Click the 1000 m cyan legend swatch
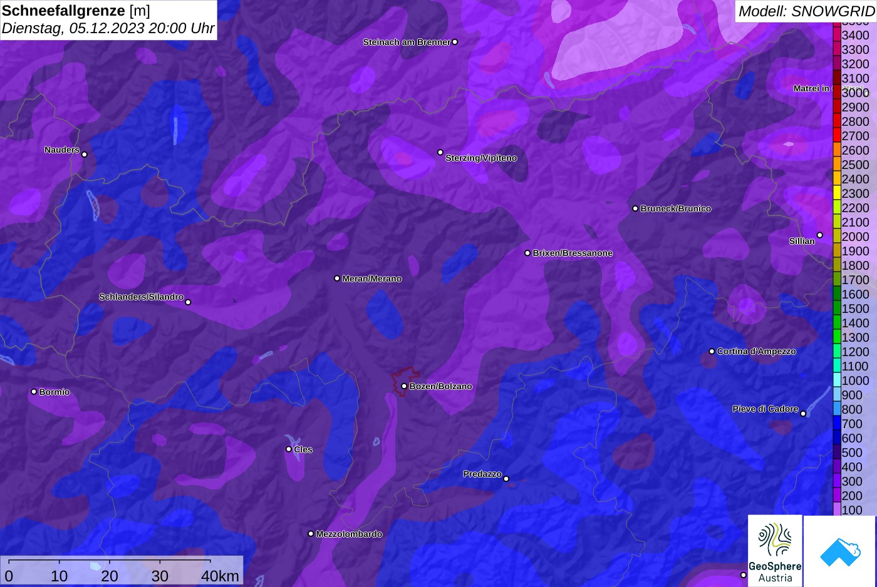 click(x=836, y=380)
